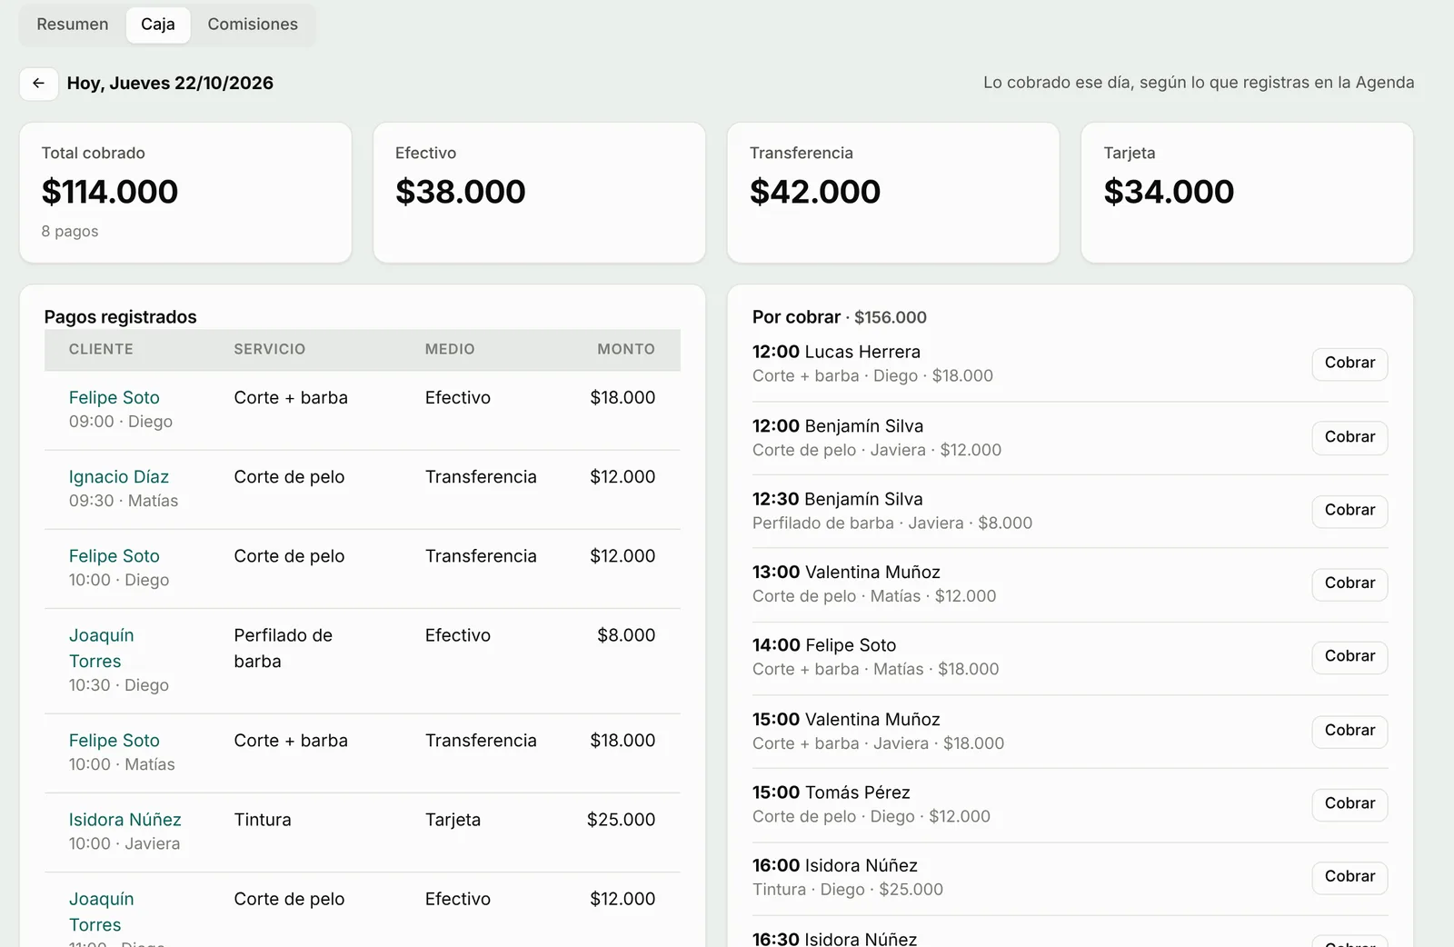Click Cobrar for 12:00 Lucas Herrera

pyautogui.click(x=1349, y=364)
